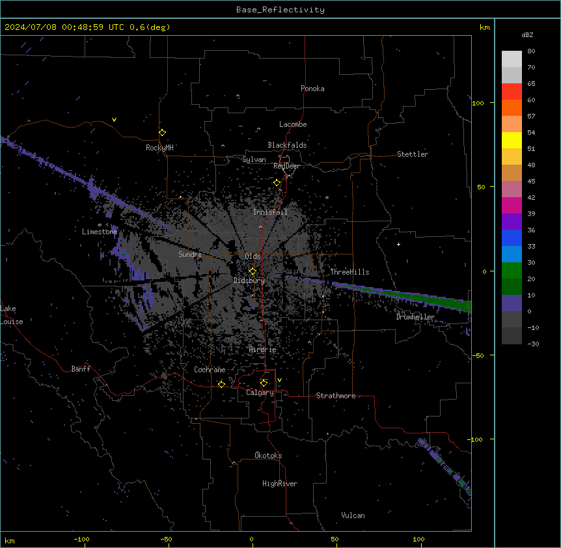Viewport: 561px width, 548px height.
Task: Click the Base_Reflectivity title
Action: 280,10
